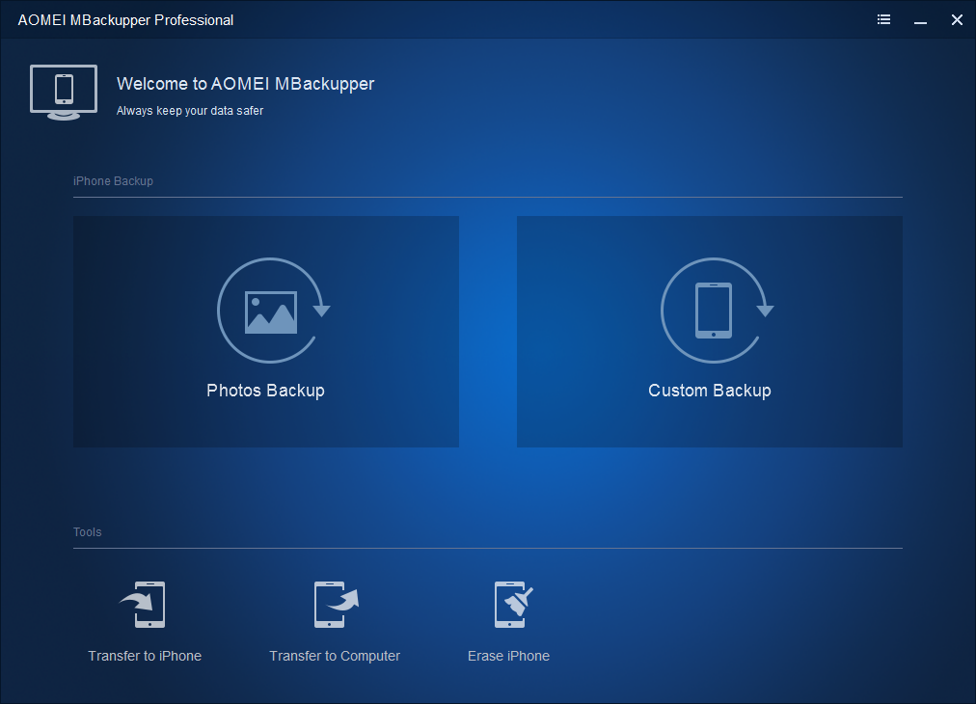Click the 'Always keep your data safer' text
Screen dimensions: 976x704
tap(190, 111)
